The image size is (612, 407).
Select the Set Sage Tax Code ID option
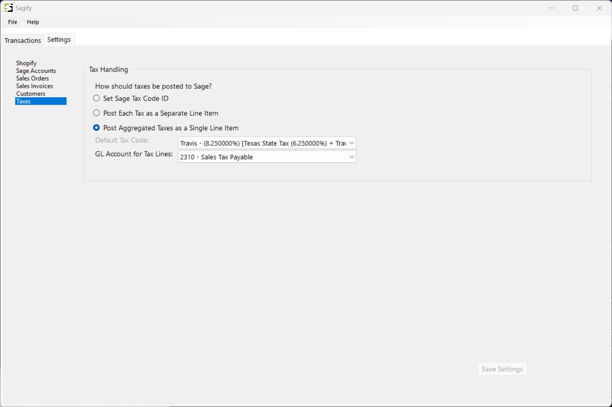97,98
